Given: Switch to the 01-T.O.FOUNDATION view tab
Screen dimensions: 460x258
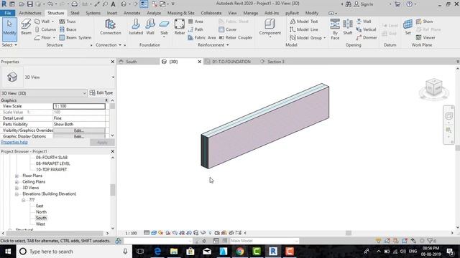Looking at the screenshot, I should (x=231, y=62).
